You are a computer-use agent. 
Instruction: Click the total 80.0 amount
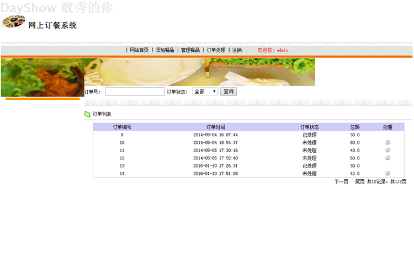(354, 142)
